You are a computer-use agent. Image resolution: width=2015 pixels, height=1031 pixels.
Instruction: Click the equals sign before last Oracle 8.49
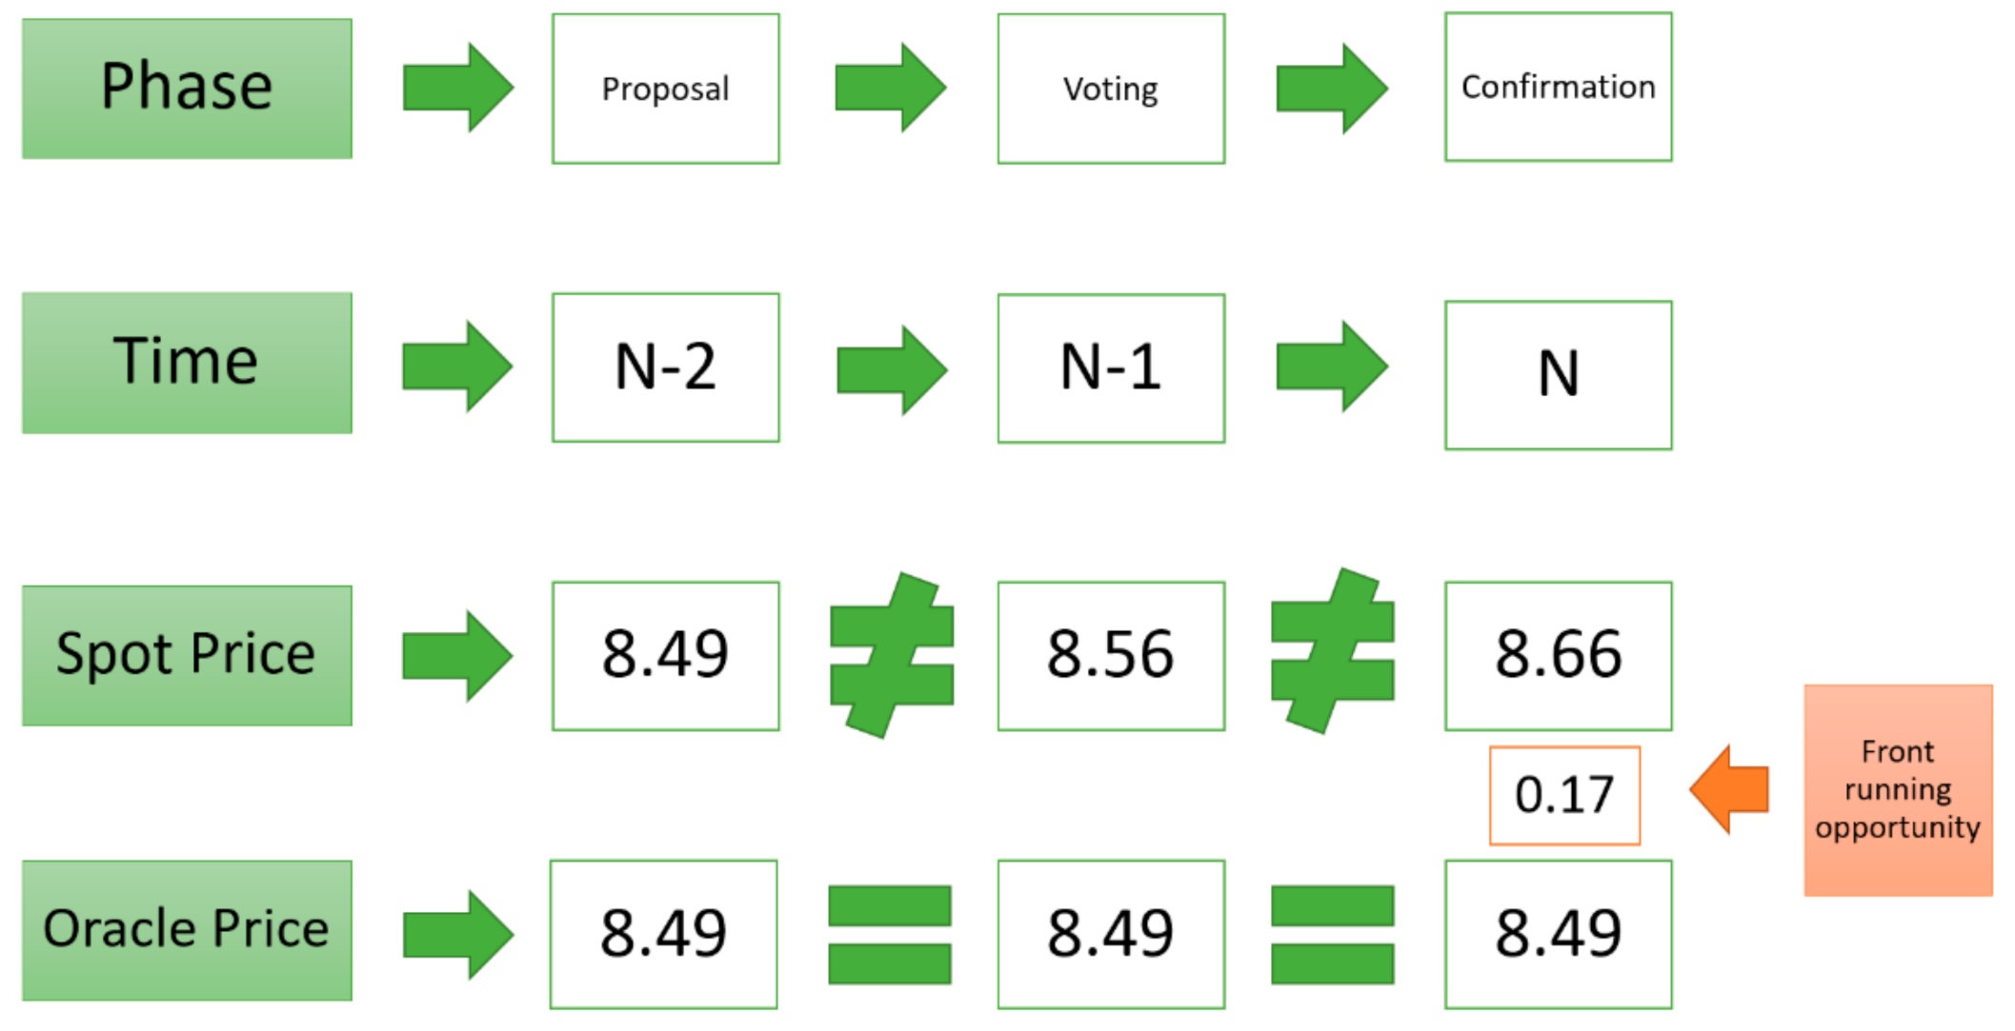[x=1333, y=934]
